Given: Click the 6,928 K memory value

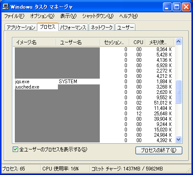Looking at the screenshot, I should 164,65.
